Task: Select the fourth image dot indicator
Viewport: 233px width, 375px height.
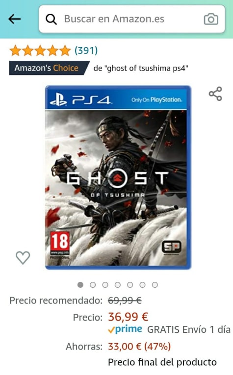Action: pyautogui.click(x=118, y=285)
